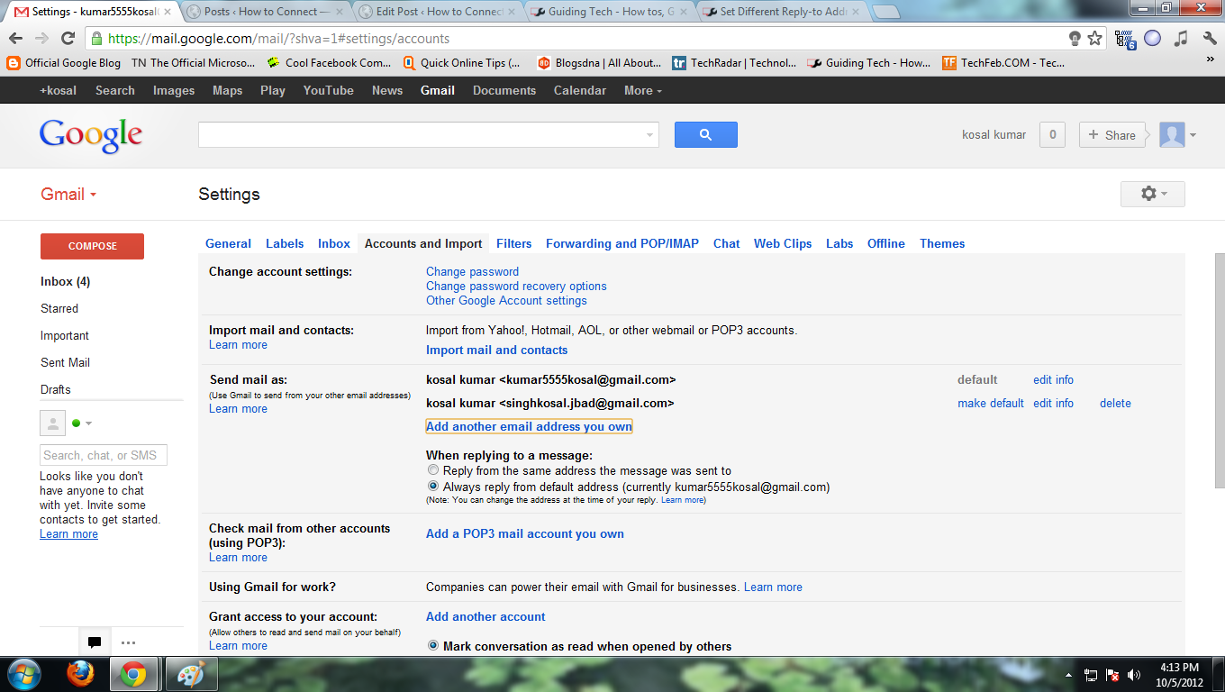
Task: Click the lightbulb icon in the address bar
Action: click(x=1074, y=39)
